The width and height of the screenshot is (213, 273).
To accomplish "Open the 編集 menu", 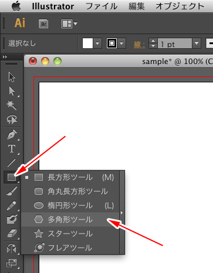I will pyautogui.click(x=137, y=6).
